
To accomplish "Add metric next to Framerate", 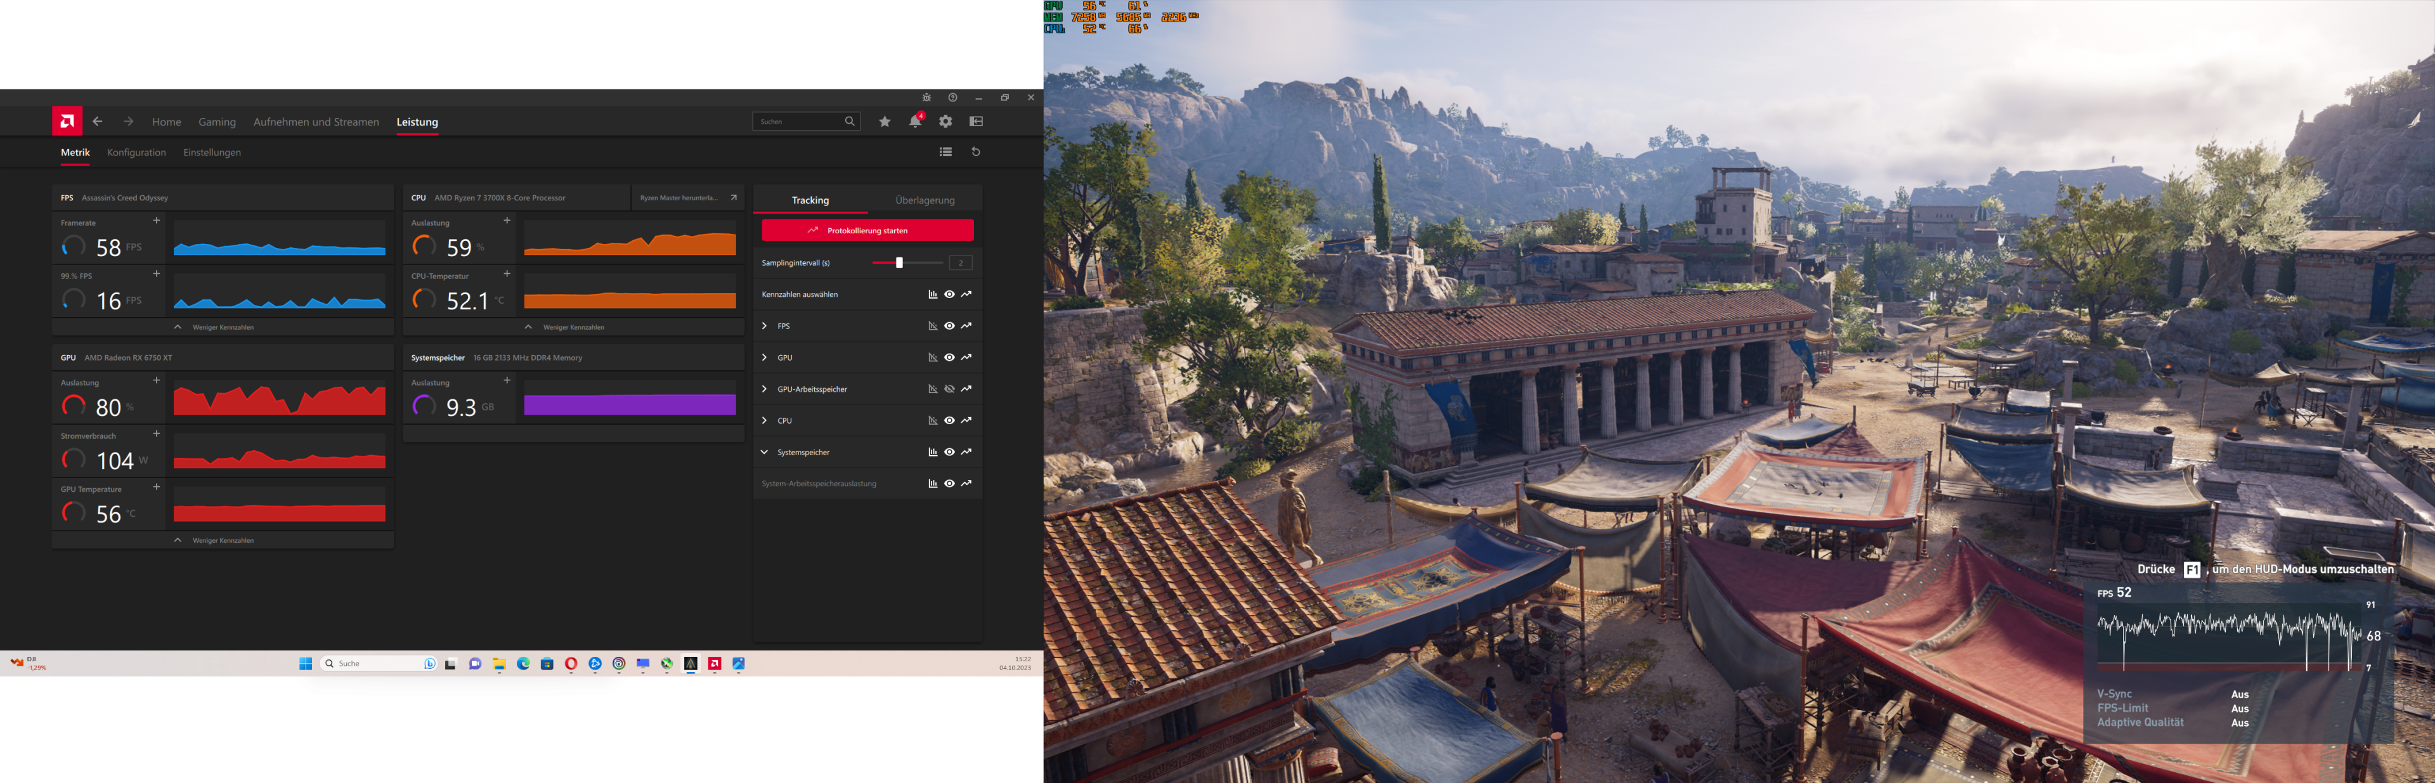I will pyautogui.click(x=157, y=221).
